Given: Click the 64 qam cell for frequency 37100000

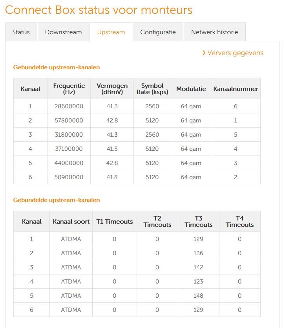Looking at the screenshot, I should [191, 149].
